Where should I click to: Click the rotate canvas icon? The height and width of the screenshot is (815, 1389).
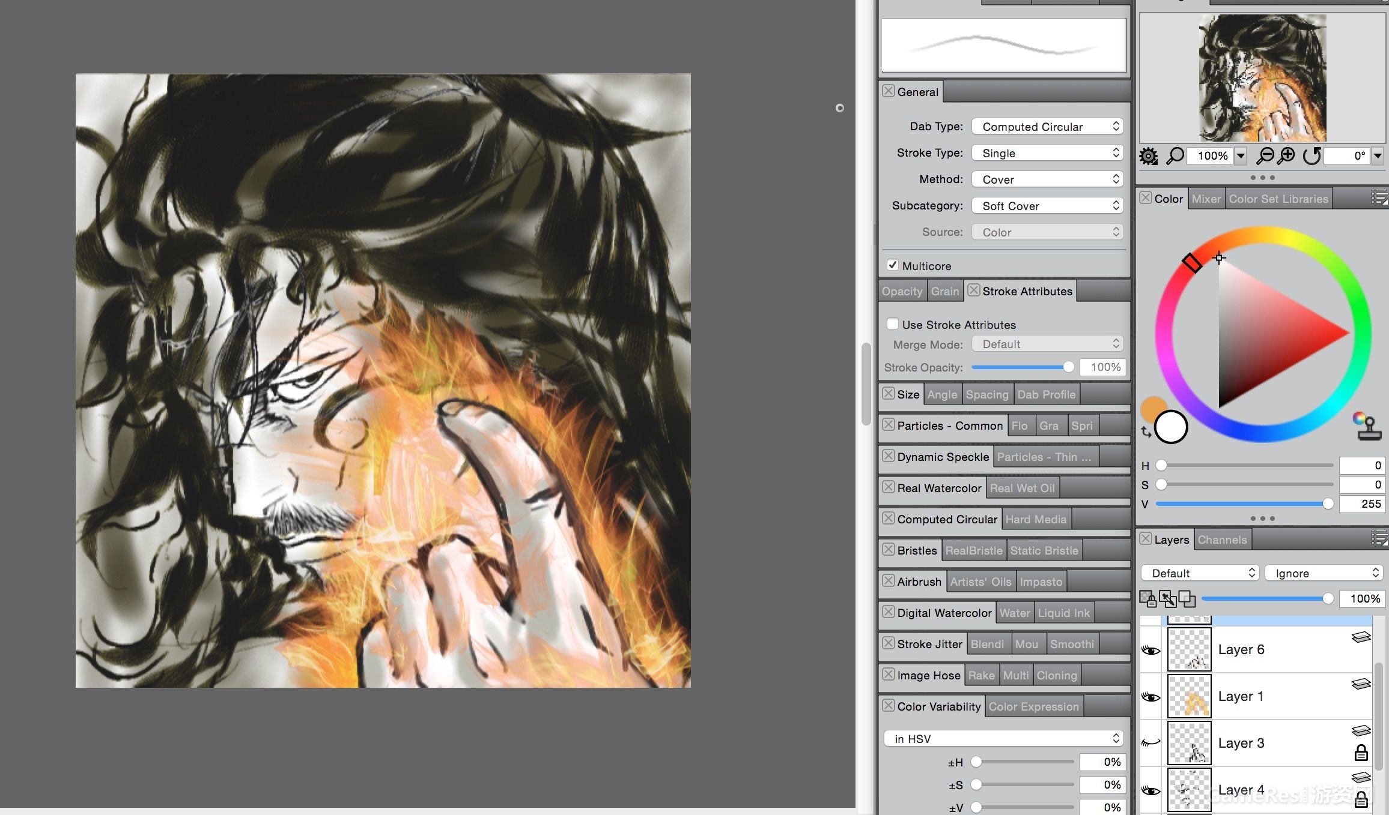coord(1311,156)
